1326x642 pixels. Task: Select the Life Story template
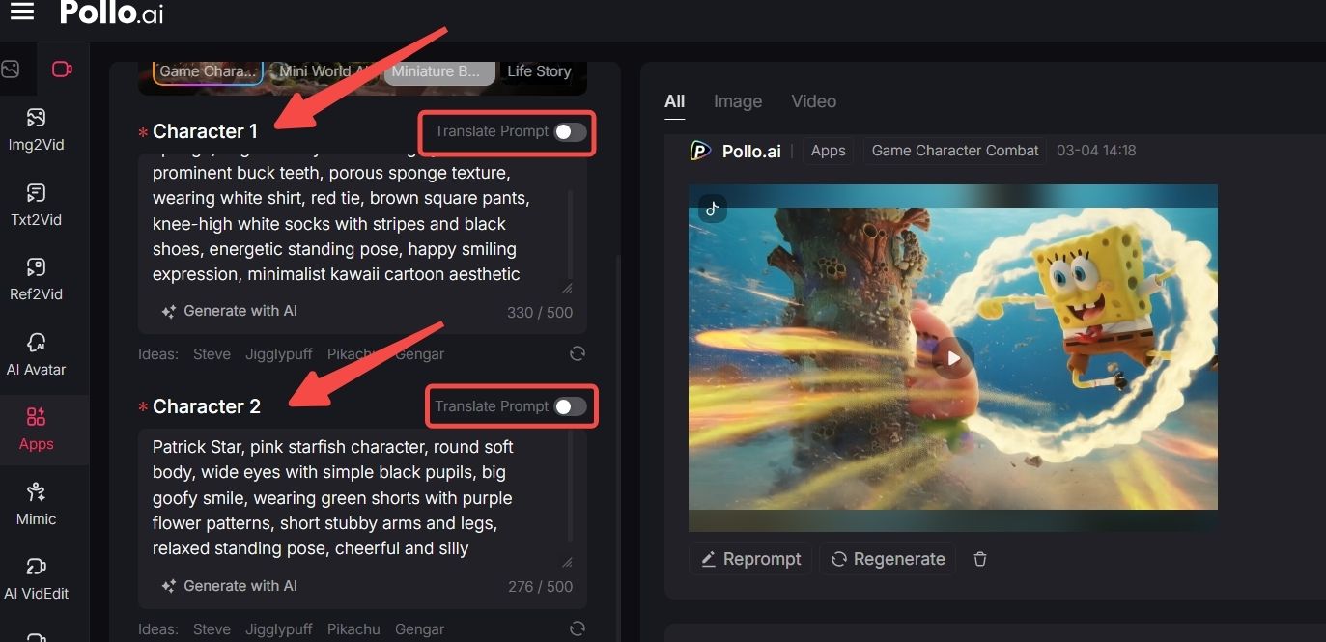pos(539,71)
